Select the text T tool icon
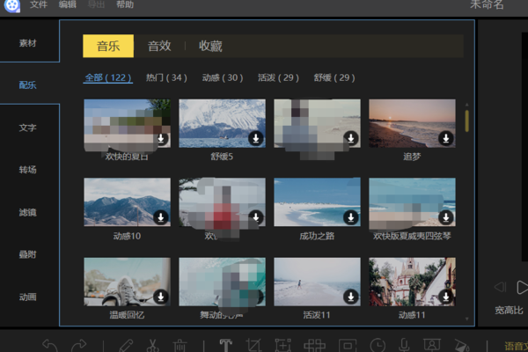The height and width of the screenshot is (352, 528). click(x=225, y=344)
